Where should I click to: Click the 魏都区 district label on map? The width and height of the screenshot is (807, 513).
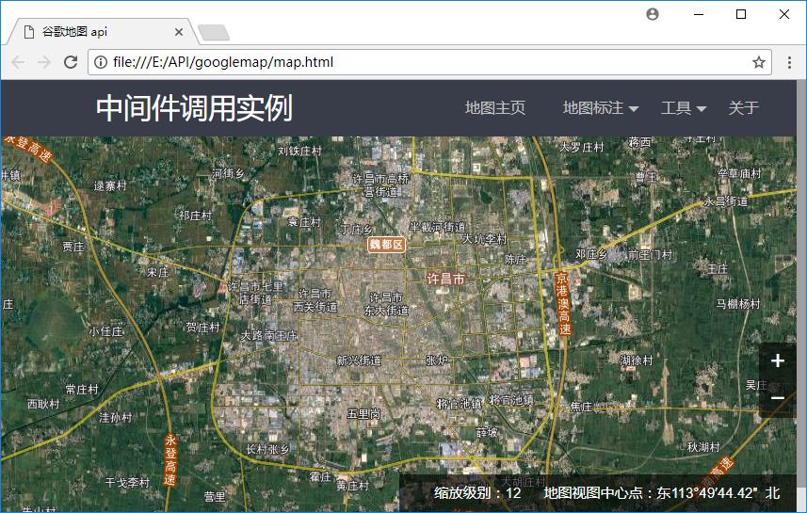coord(386,245)
